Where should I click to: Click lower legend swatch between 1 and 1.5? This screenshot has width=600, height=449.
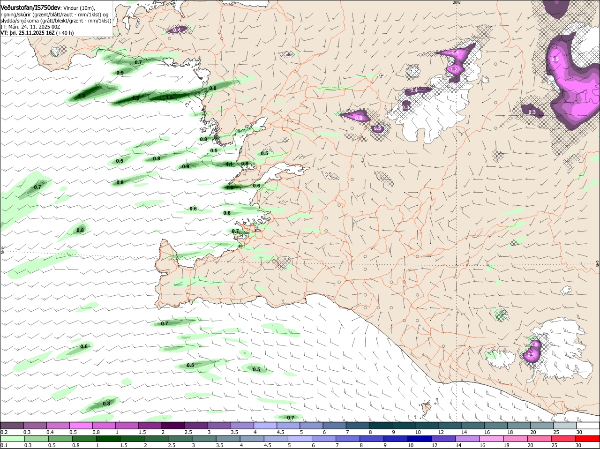pyautogui.click(x=108, y=439)
